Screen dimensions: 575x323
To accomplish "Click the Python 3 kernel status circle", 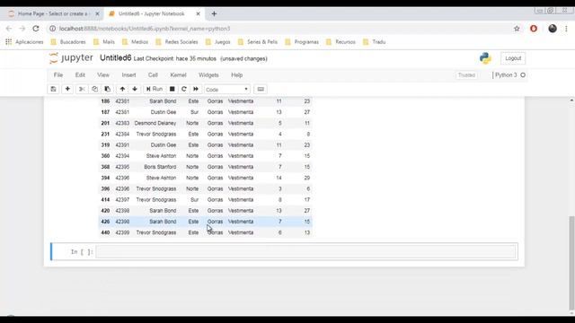I will click(523, 75).
